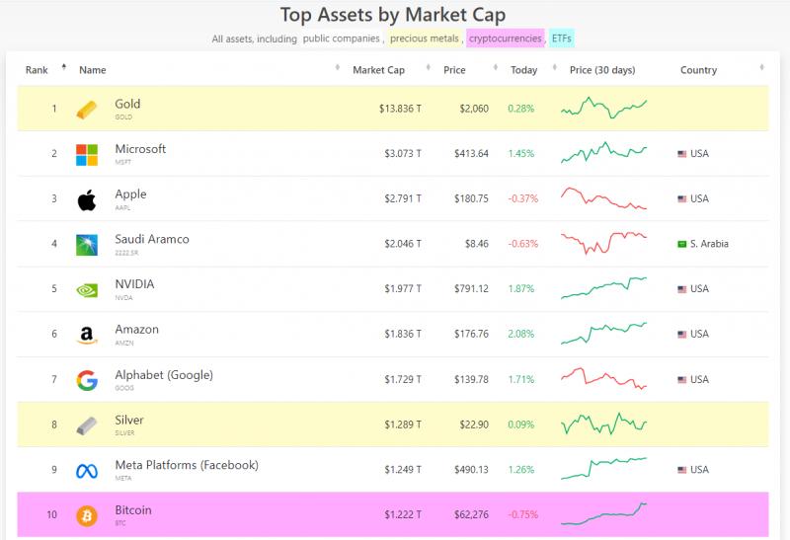790x540 pixels.
Task: View Amazon 30-day price chart
Action: 603,333
